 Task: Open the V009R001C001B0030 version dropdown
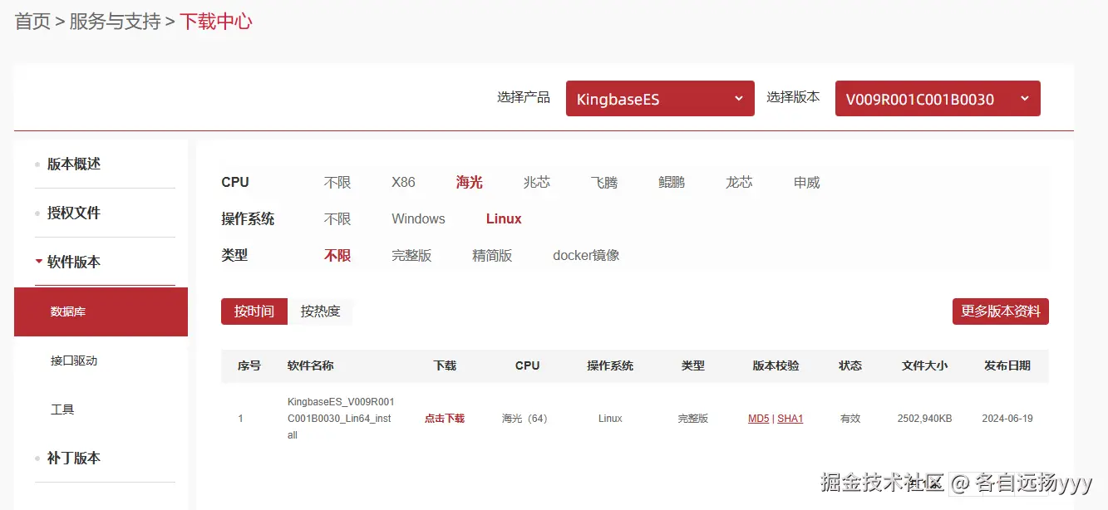938,99
